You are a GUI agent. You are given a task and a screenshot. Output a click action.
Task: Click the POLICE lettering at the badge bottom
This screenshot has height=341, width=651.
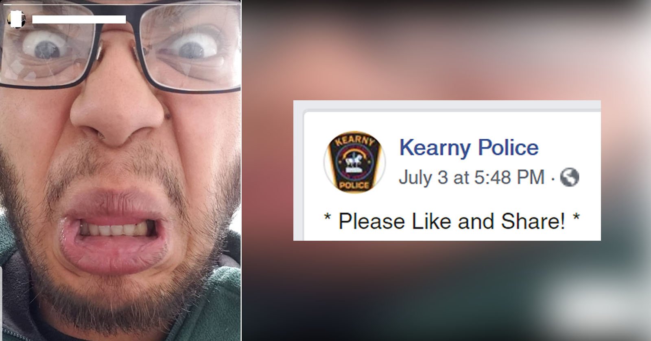click(354, 186)
